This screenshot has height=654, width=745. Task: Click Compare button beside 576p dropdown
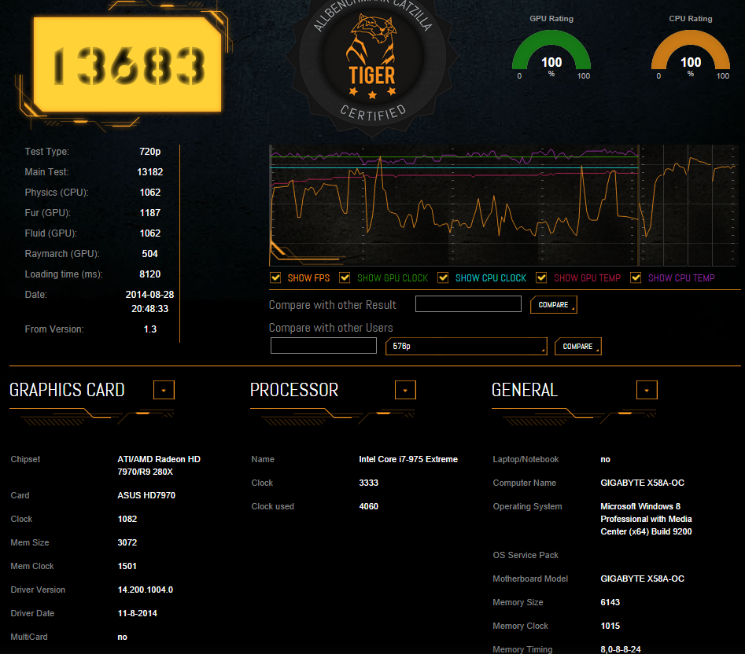pos(577,347)
